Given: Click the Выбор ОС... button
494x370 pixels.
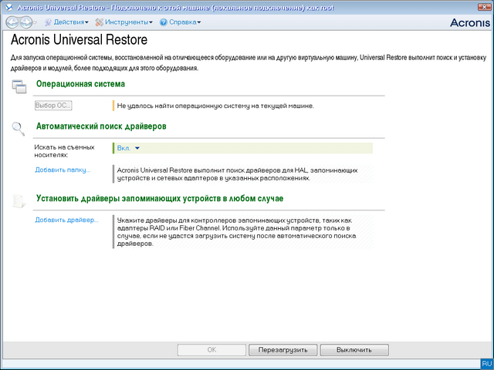Looking at the screenshot, I should (53, 106).
